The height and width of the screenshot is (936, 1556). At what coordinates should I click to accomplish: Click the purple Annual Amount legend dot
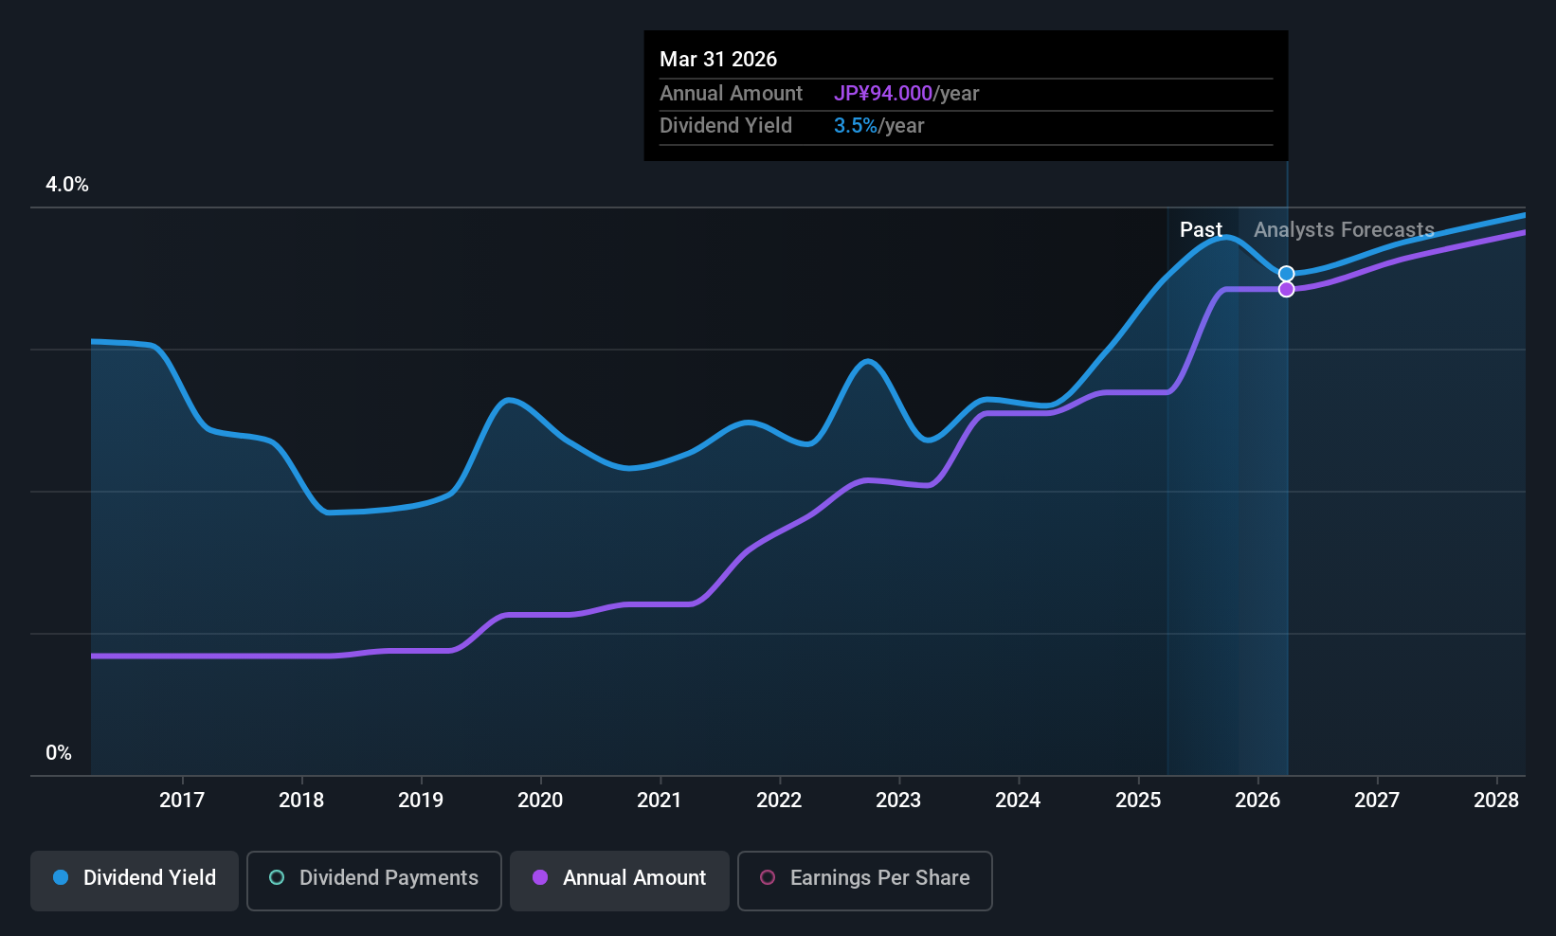click(540, 878)
